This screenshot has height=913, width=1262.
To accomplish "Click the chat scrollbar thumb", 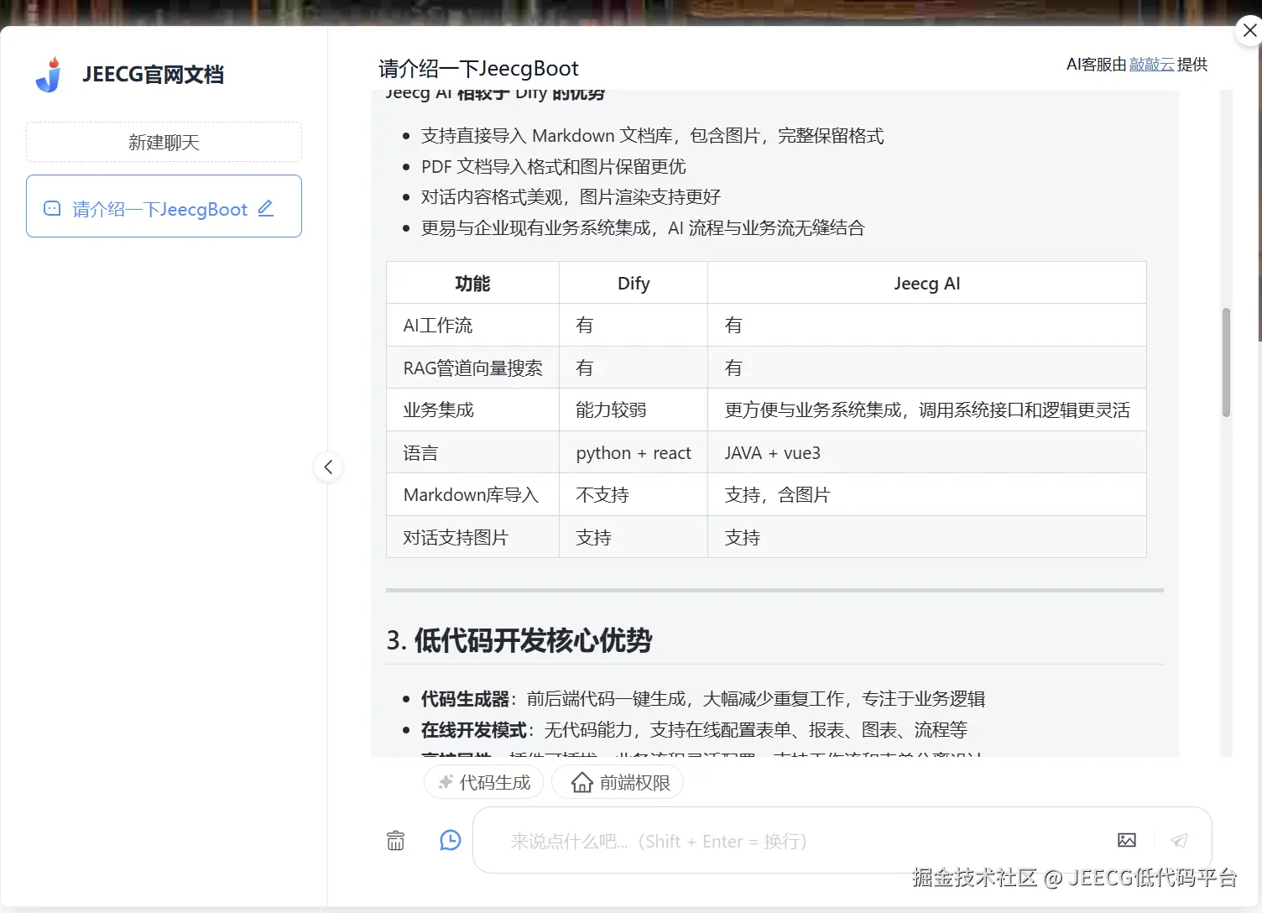I will point(1226,363).
